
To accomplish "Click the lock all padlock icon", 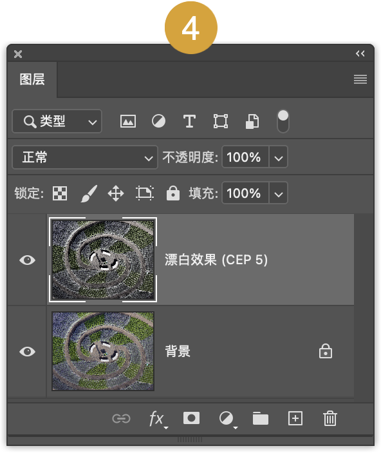I will click(173, 193).
